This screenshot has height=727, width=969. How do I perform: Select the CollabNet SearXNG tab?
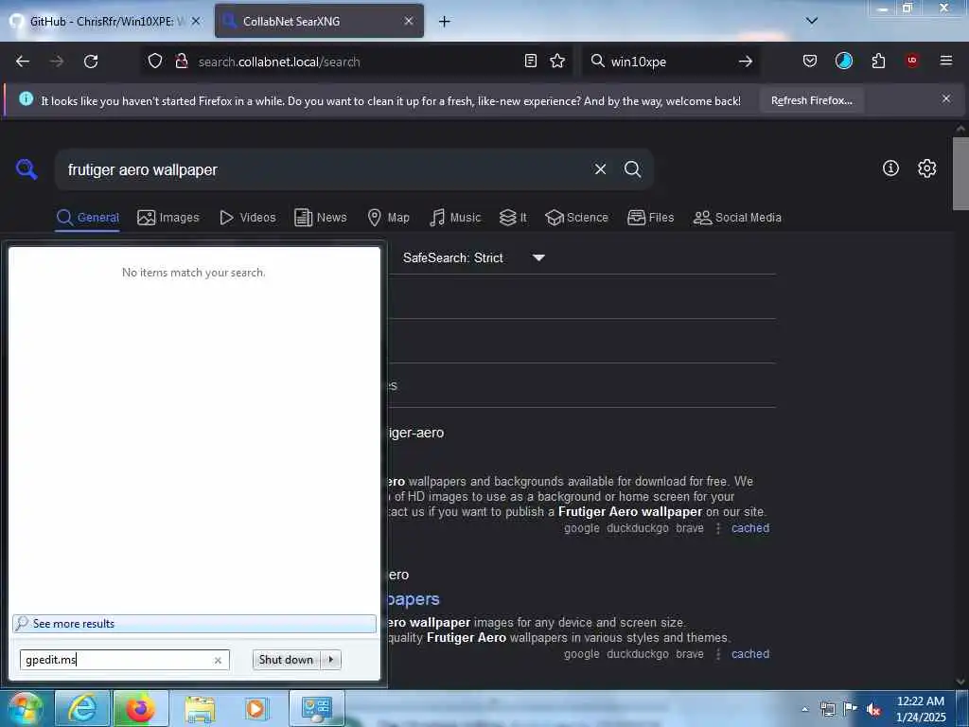[319, 21]
